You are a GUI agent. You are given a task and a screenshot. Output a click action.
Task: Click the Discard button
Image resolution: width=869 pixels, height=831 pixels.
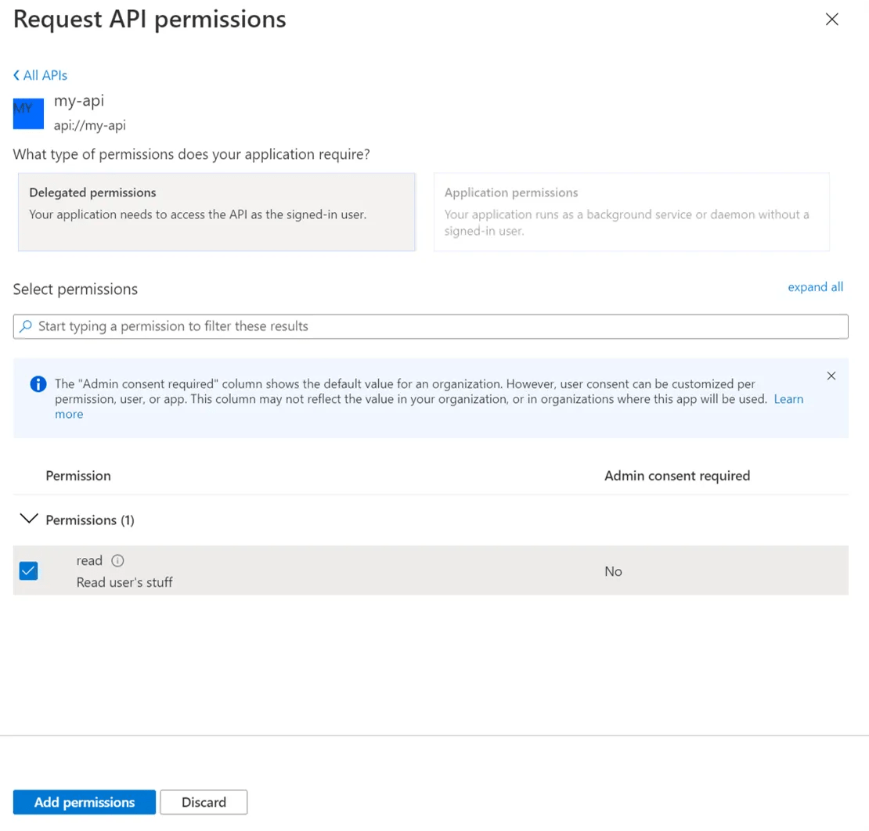[204, 802]
